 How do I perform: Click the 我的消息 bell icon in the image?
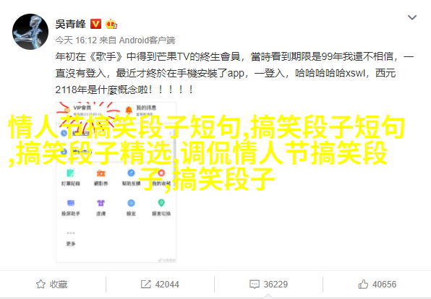129,110
